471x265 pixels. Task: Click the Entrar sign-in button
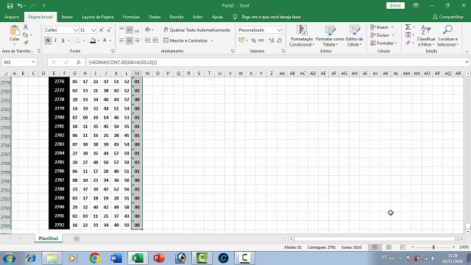click(395, 6)
